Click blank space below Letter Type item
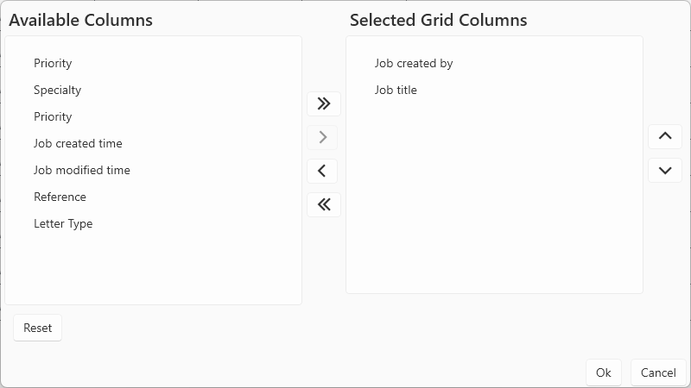Image resolution: width=691 pixels, height=388 pixels. (153, 269)
